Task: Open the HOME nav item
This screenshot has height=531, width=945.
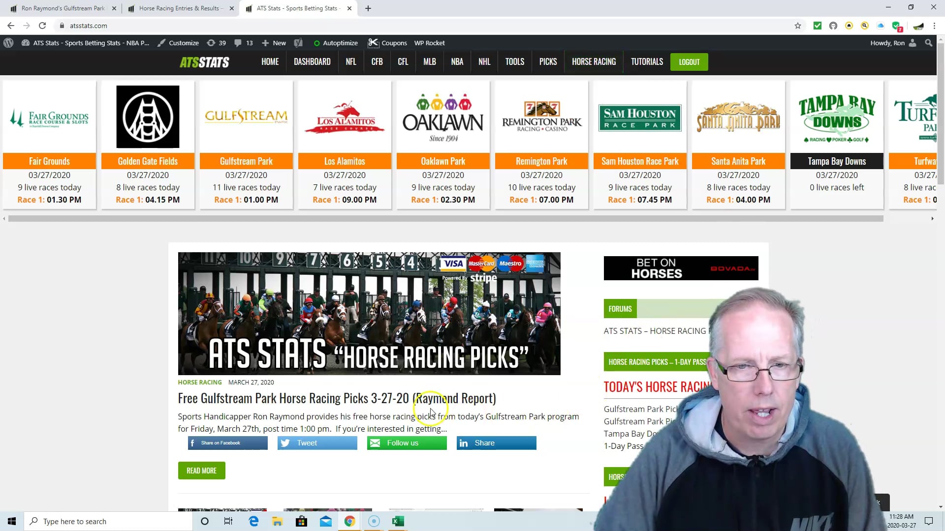Action: tap(270, 62)
